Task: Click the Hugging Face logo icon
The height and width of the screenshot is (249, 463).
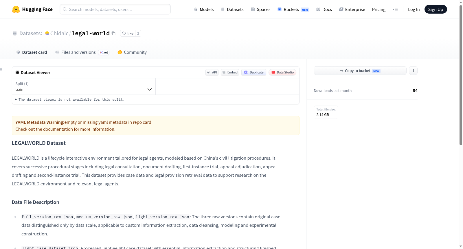Action: (16, 9)
